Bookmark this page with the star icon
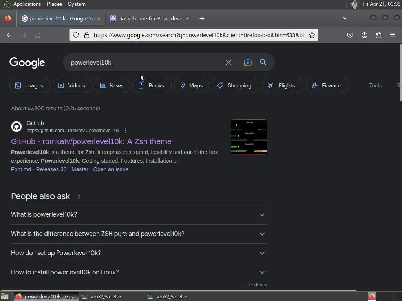This screenshot has width=402, height=301. tap(312, 35)
